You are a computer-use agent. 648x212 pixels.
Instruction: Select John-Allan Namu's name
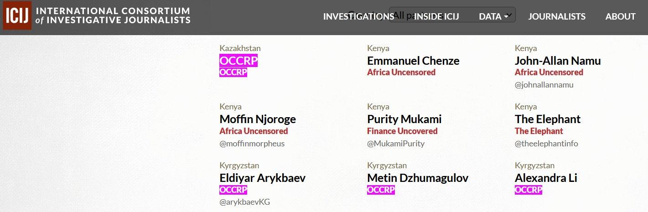coord(557,61)
